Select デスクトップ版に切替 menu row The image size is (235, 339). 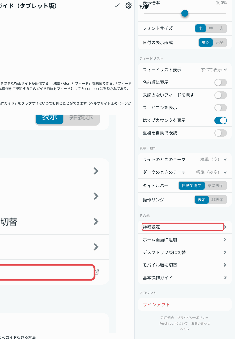(185, 252)
